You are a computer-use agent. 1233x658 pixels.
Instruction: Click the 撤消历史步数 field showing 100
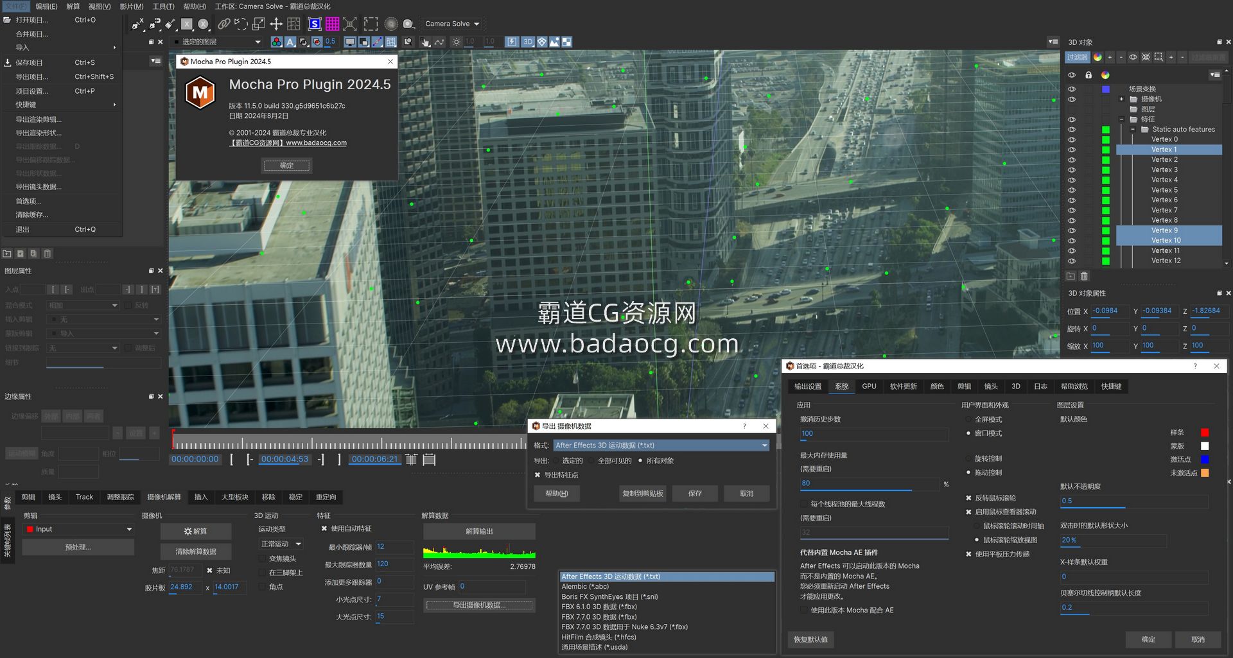874,434
